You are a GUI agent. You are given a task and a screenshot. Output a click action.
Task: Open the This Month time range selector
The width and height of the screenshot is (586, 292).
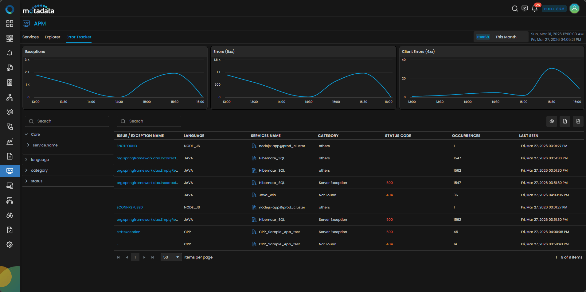pyautogui.click(x=506, y=37)
